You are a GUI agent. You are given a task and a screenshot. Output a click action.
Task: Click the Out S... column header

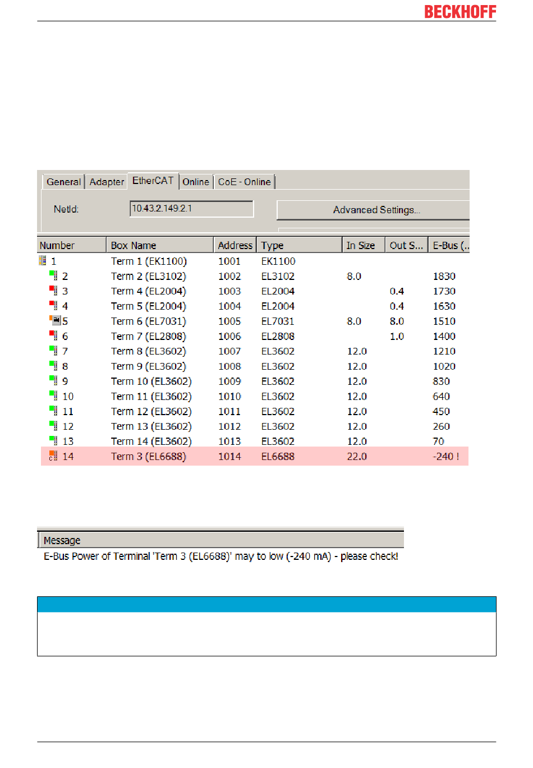[407, 245]
